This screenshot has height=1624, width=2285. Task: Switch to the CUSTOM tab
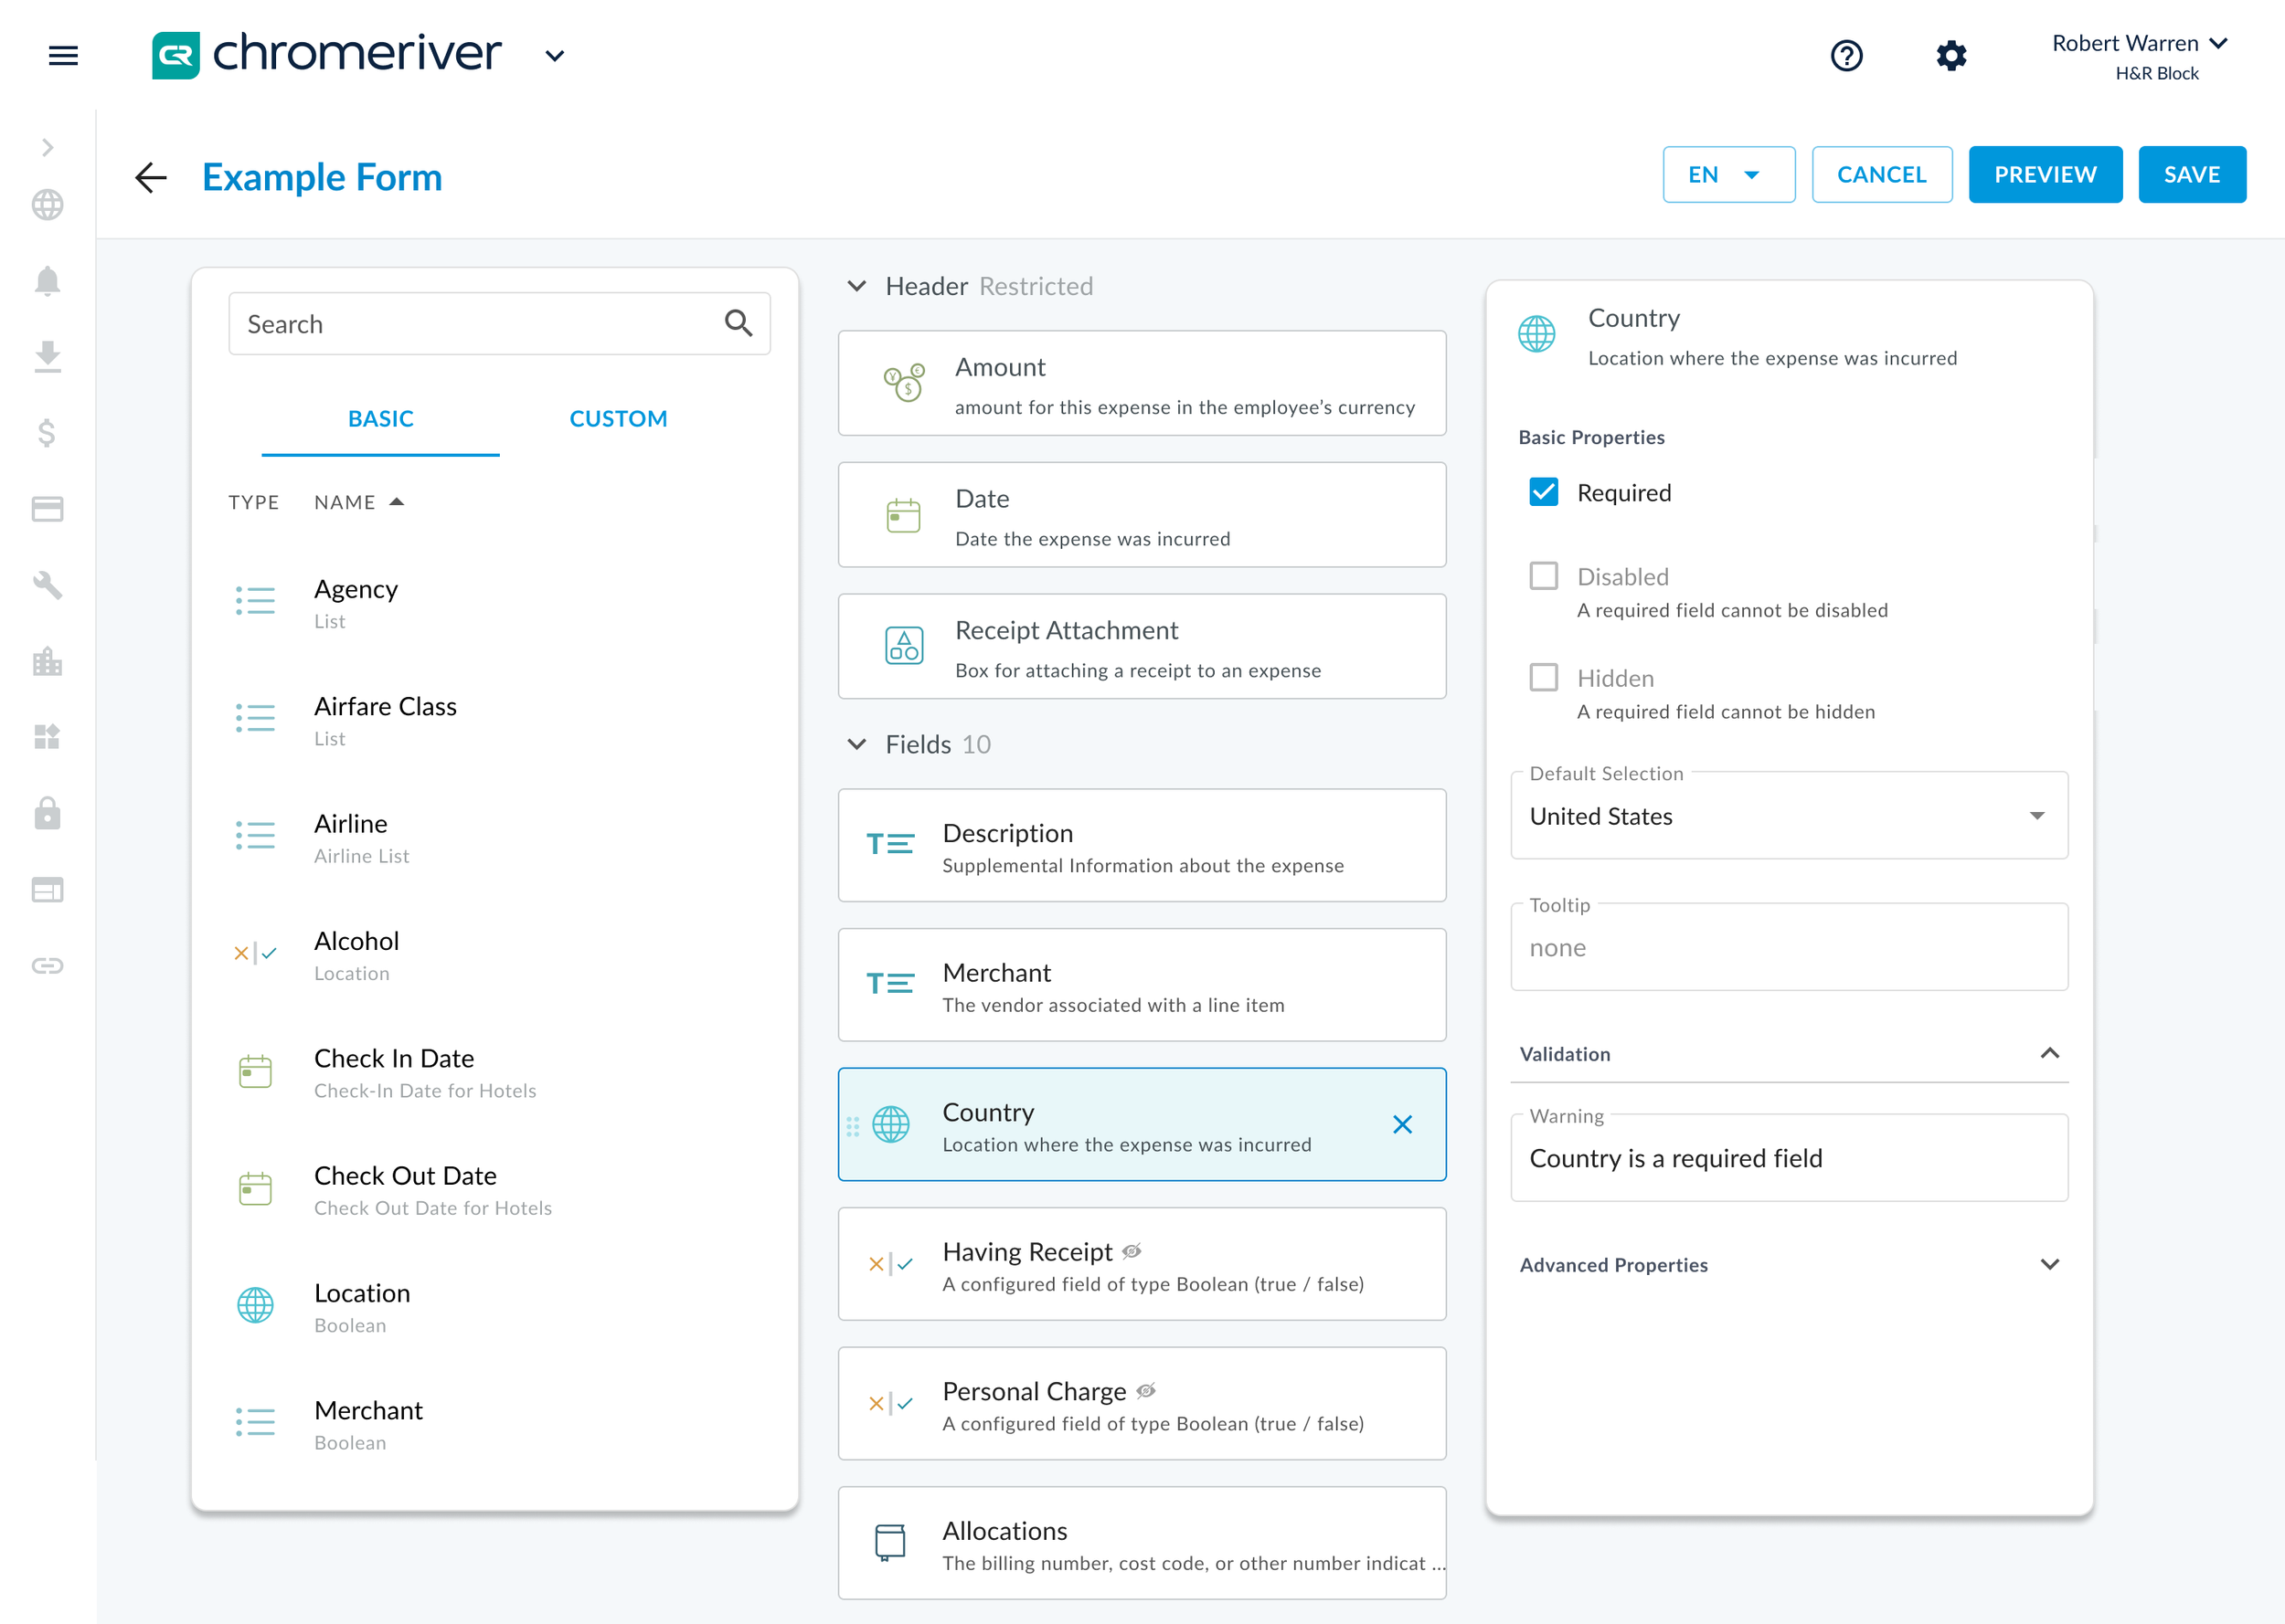617,418
